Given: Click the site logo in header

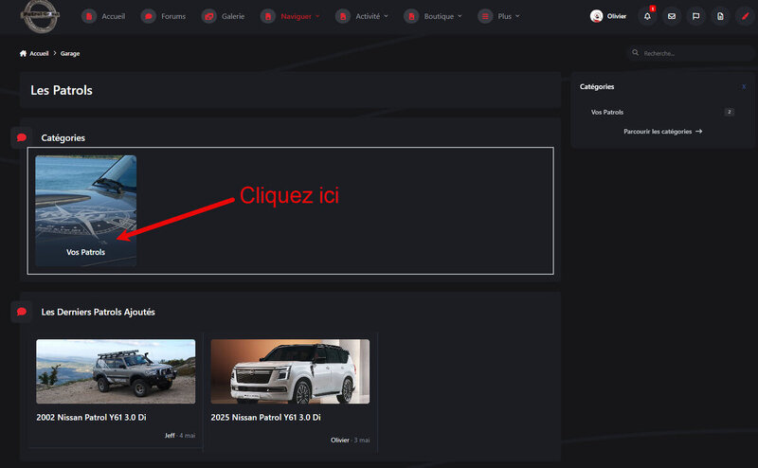Looking at the screenshot, I should (41, 16).
